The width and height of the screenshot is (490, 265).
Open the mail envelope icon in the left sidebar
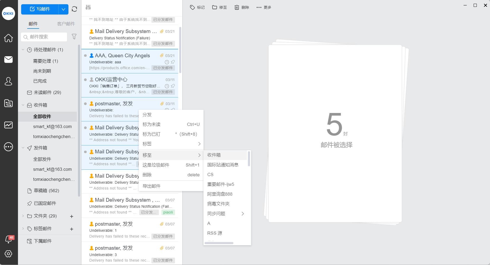pos(8,60)
